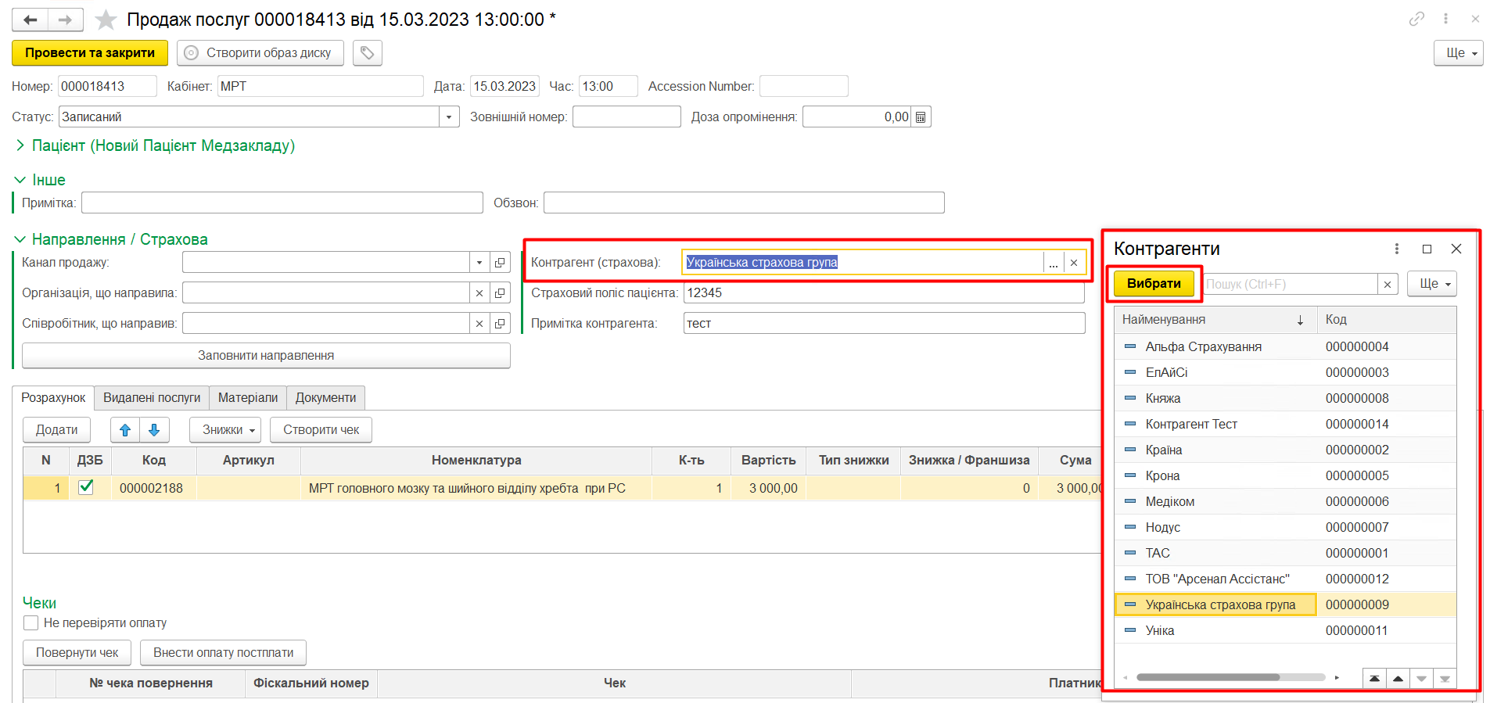Expand the Пацієнт section
Screen dimensions: 1490x703
20,145
